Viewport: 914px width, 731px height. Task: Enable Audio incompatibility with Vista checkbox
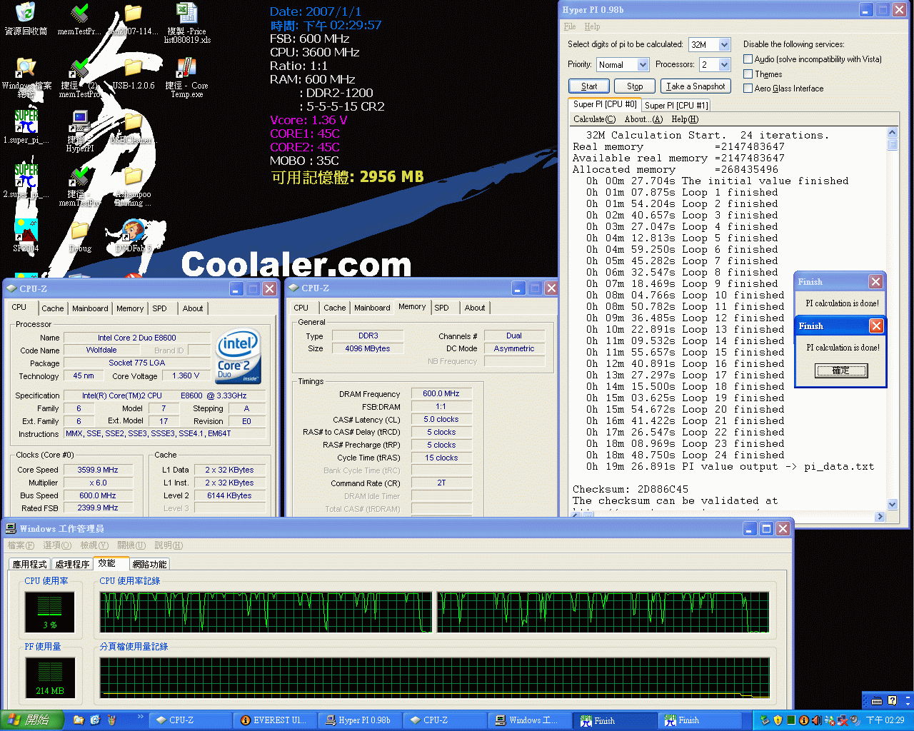[748, 59]
